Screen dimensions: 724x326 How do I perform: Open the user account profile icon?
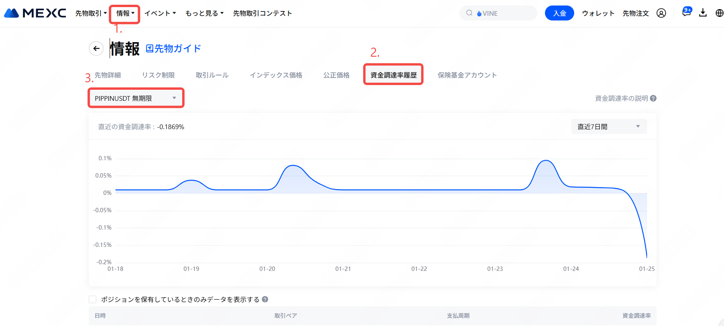[x=661, y=13]
